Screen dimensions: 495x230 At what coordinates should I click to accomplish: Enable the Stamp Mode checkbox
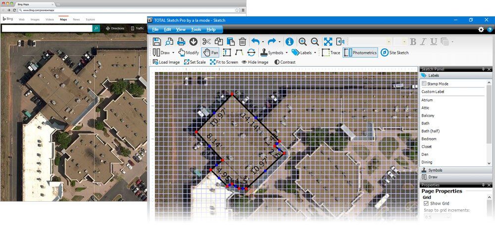point(424,84)
